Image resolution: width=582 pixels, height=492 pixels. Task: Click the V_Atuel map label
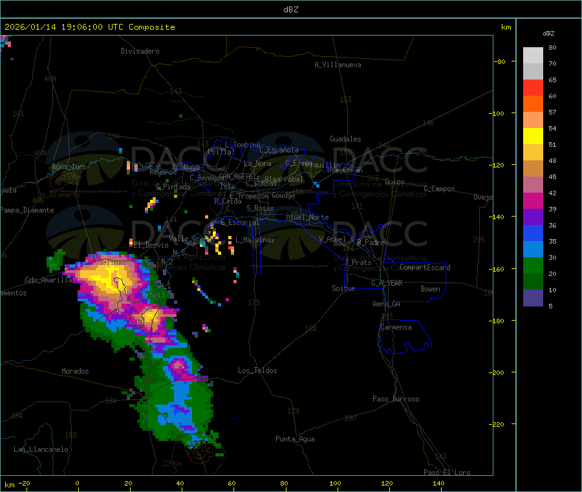point(332,239)
